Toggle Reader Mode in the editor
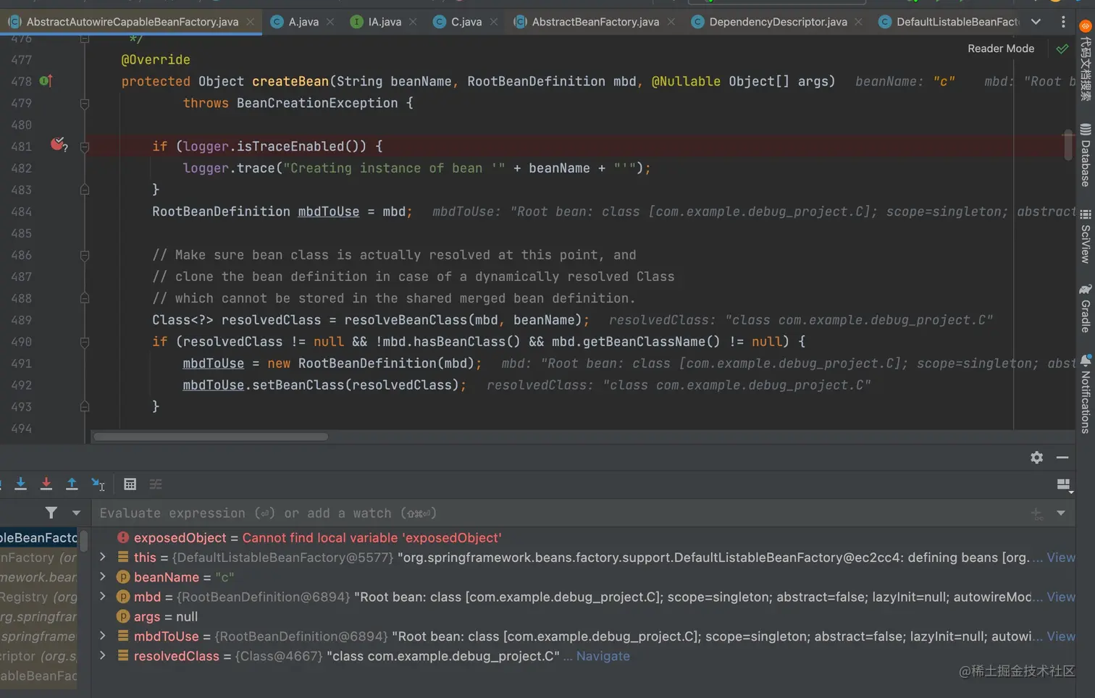The height and width of the screenshot is (698, 1095). coord(1001,49)
